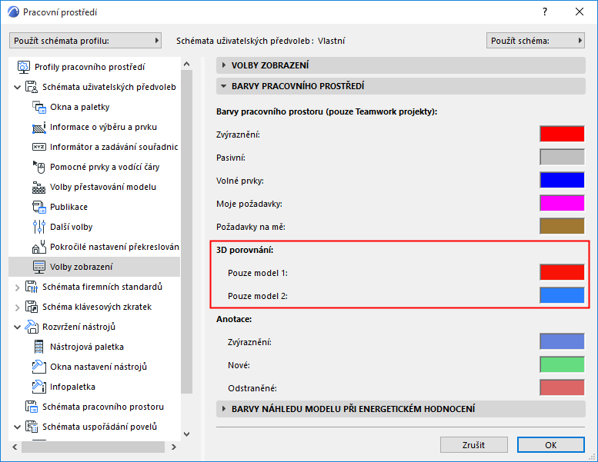The image size is (598, 462).
Task: Click the XYZ Informátor souřadnic icon
Action: pyautogui.click(x=39, y=147)
